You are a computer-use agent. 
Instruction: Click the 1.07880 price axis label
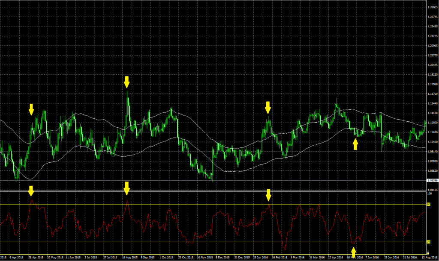pyautogui.click(x=433, y=161)
